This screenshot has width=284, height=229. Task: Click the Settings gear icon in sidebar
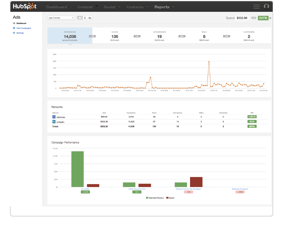(14, 33)
